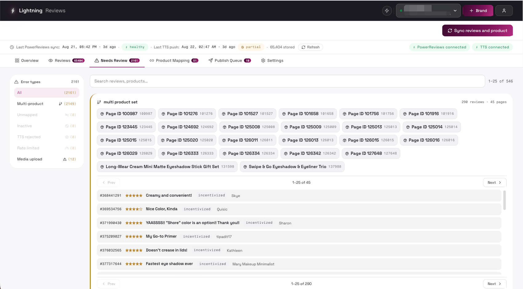The image size is (523, 289).
Task: Open the Page ID 127648 chip
Action: (x=371, y=154)
